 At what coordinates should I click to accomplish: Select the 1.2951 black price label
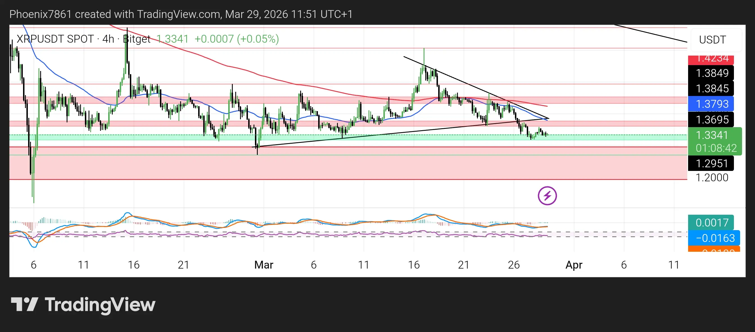pos(711,163)
